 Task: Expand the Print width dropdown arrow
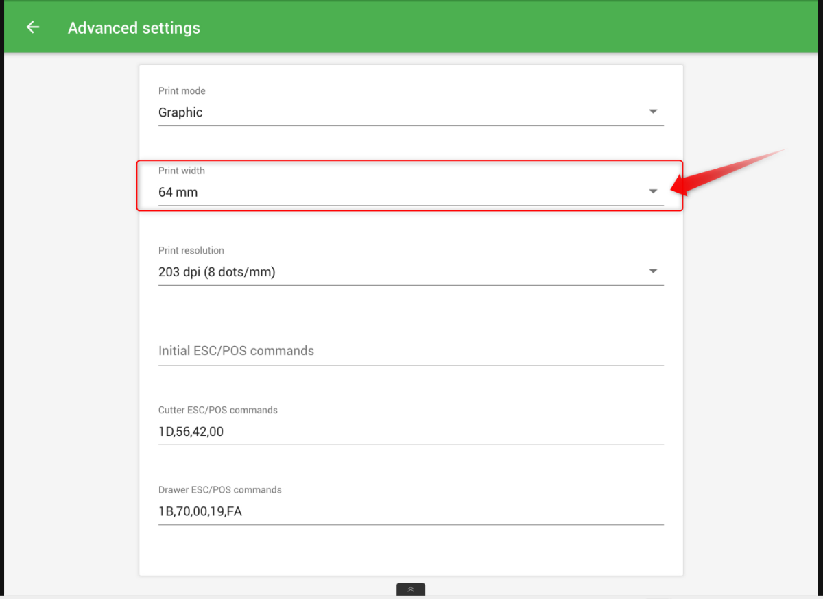[653, 192]
